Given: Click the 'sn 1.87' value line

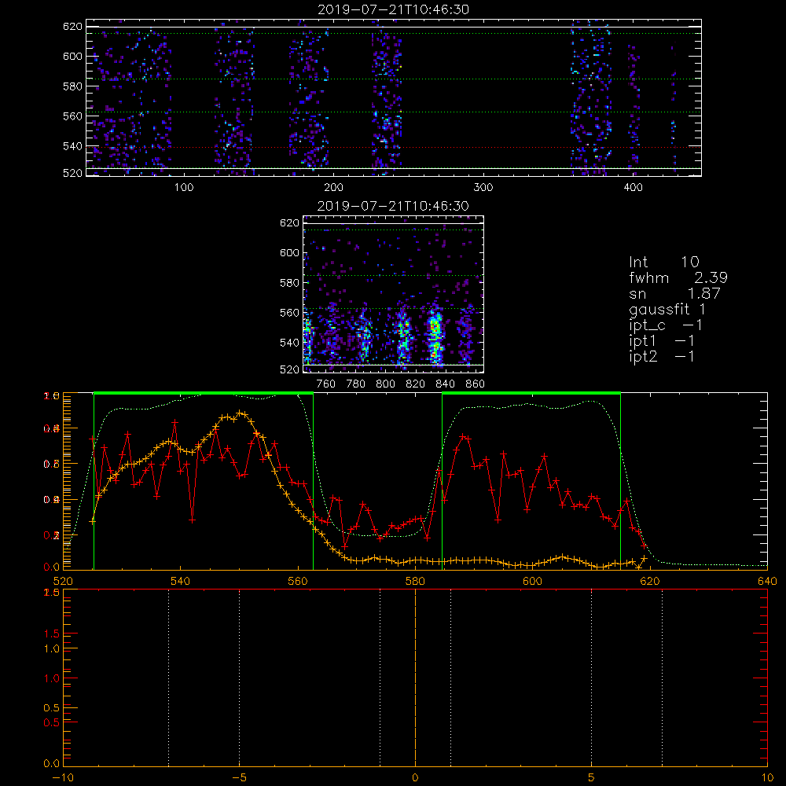Looking at the screenshot, I should (x=674, y=293).
